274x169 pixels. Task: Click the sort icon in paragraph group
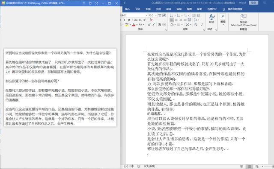(x=196, y=25)
